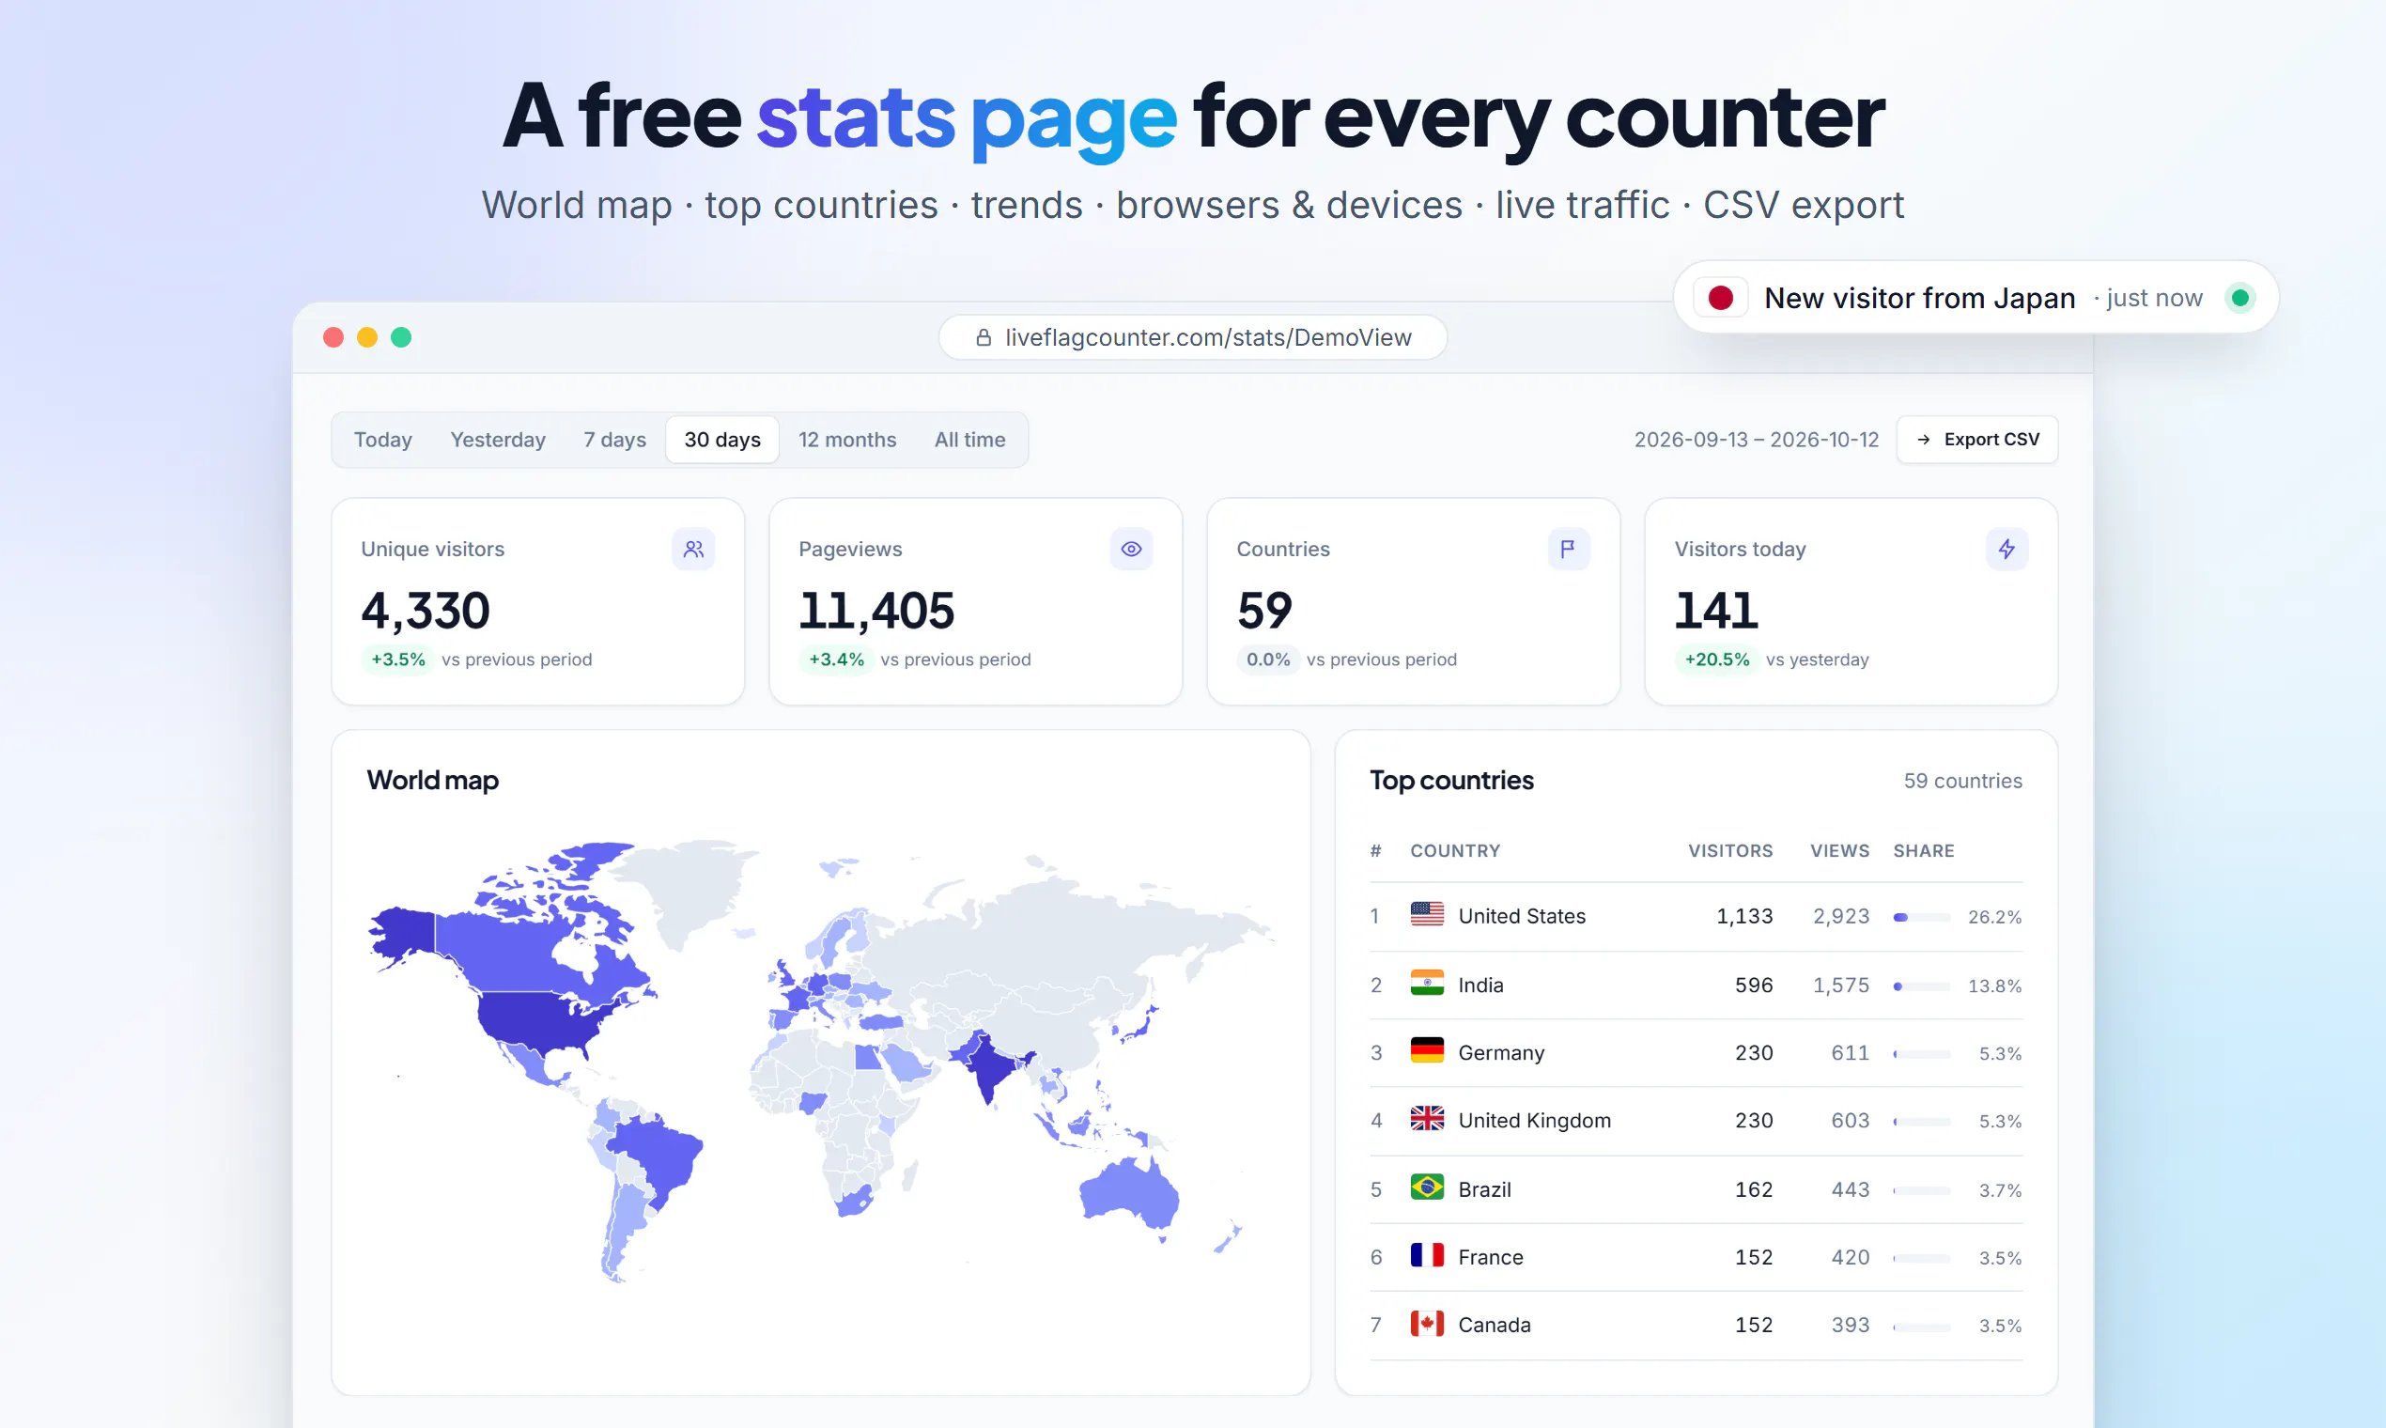Click Australia on the world map
The image size is (2386, 1428).
click(x=1127, y=1193)
